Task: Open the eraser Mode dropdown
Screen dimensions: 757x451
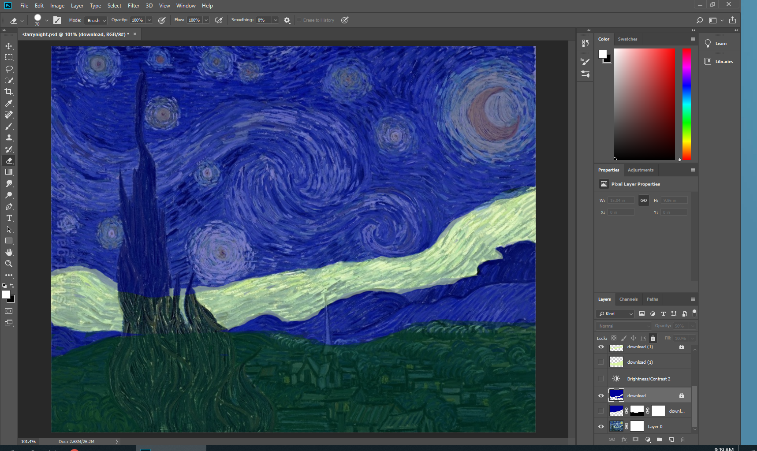Action: click(96, 20)
